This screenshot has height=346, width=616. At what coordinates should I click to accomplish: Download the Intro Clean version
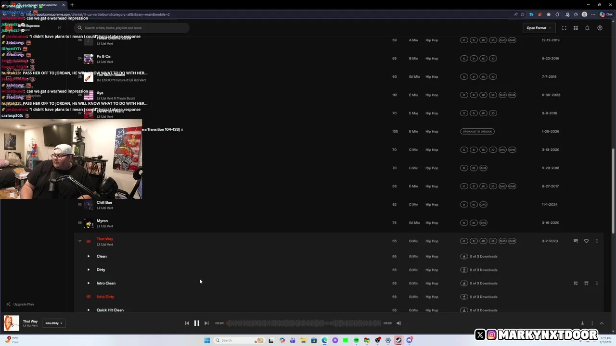(464, 283)
